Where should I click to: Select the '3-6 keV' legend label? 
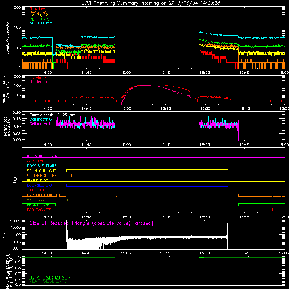click(37, 9)
